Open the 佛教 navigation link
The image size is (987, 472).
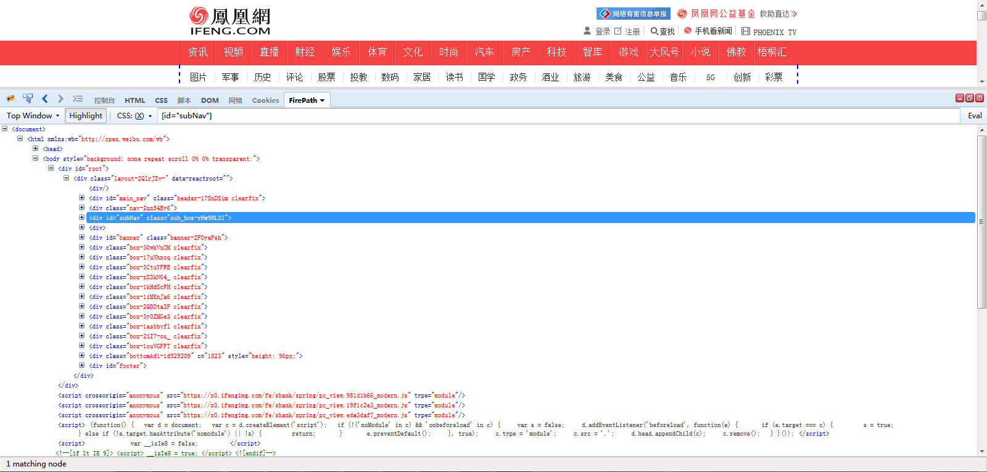point(736,52)
